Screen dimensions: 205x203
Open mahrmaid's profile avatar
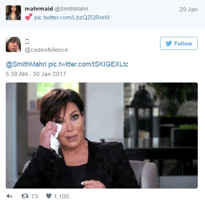[x=13, y=13]
